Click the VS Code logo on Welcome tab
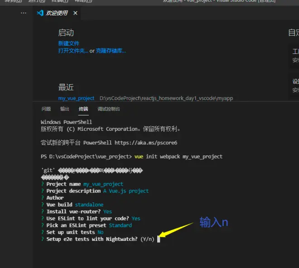The image size is (299, 268). [x=40, y=13]
